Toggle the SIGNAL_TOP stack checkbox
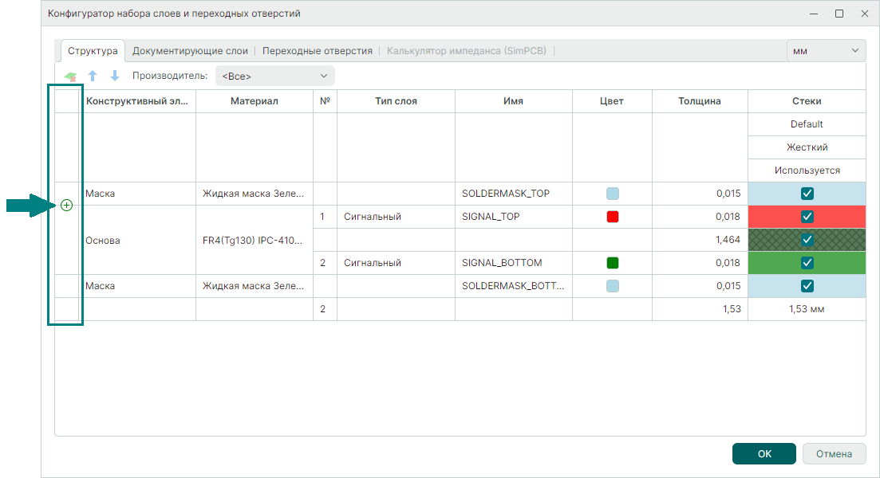This screenshot has width=880, height=478. point(807,217)
